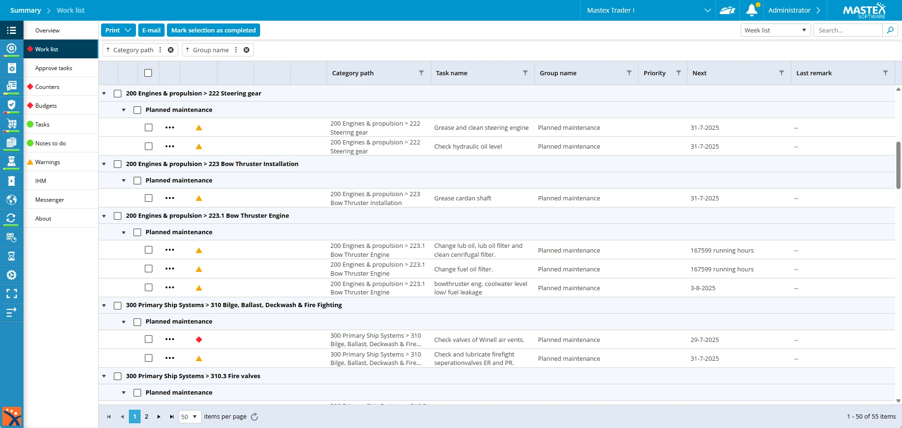The image size is (902, 428).
Task: Click the orange logo icon at bottom left
Action: pyautogui.click(x=12, y=417)
